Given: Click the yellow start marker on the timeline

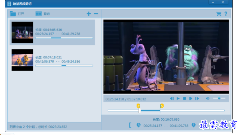Looking at the screenshot, I should pyautogui.click(x=138, y=106).
